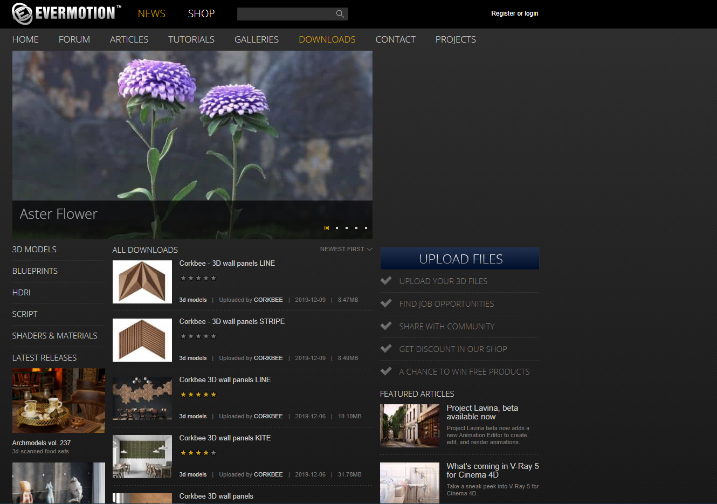Click the star rating for Corkbee - 3D wall panels STRIPE
The image size is (717, 504).
(x=198, y=336)
